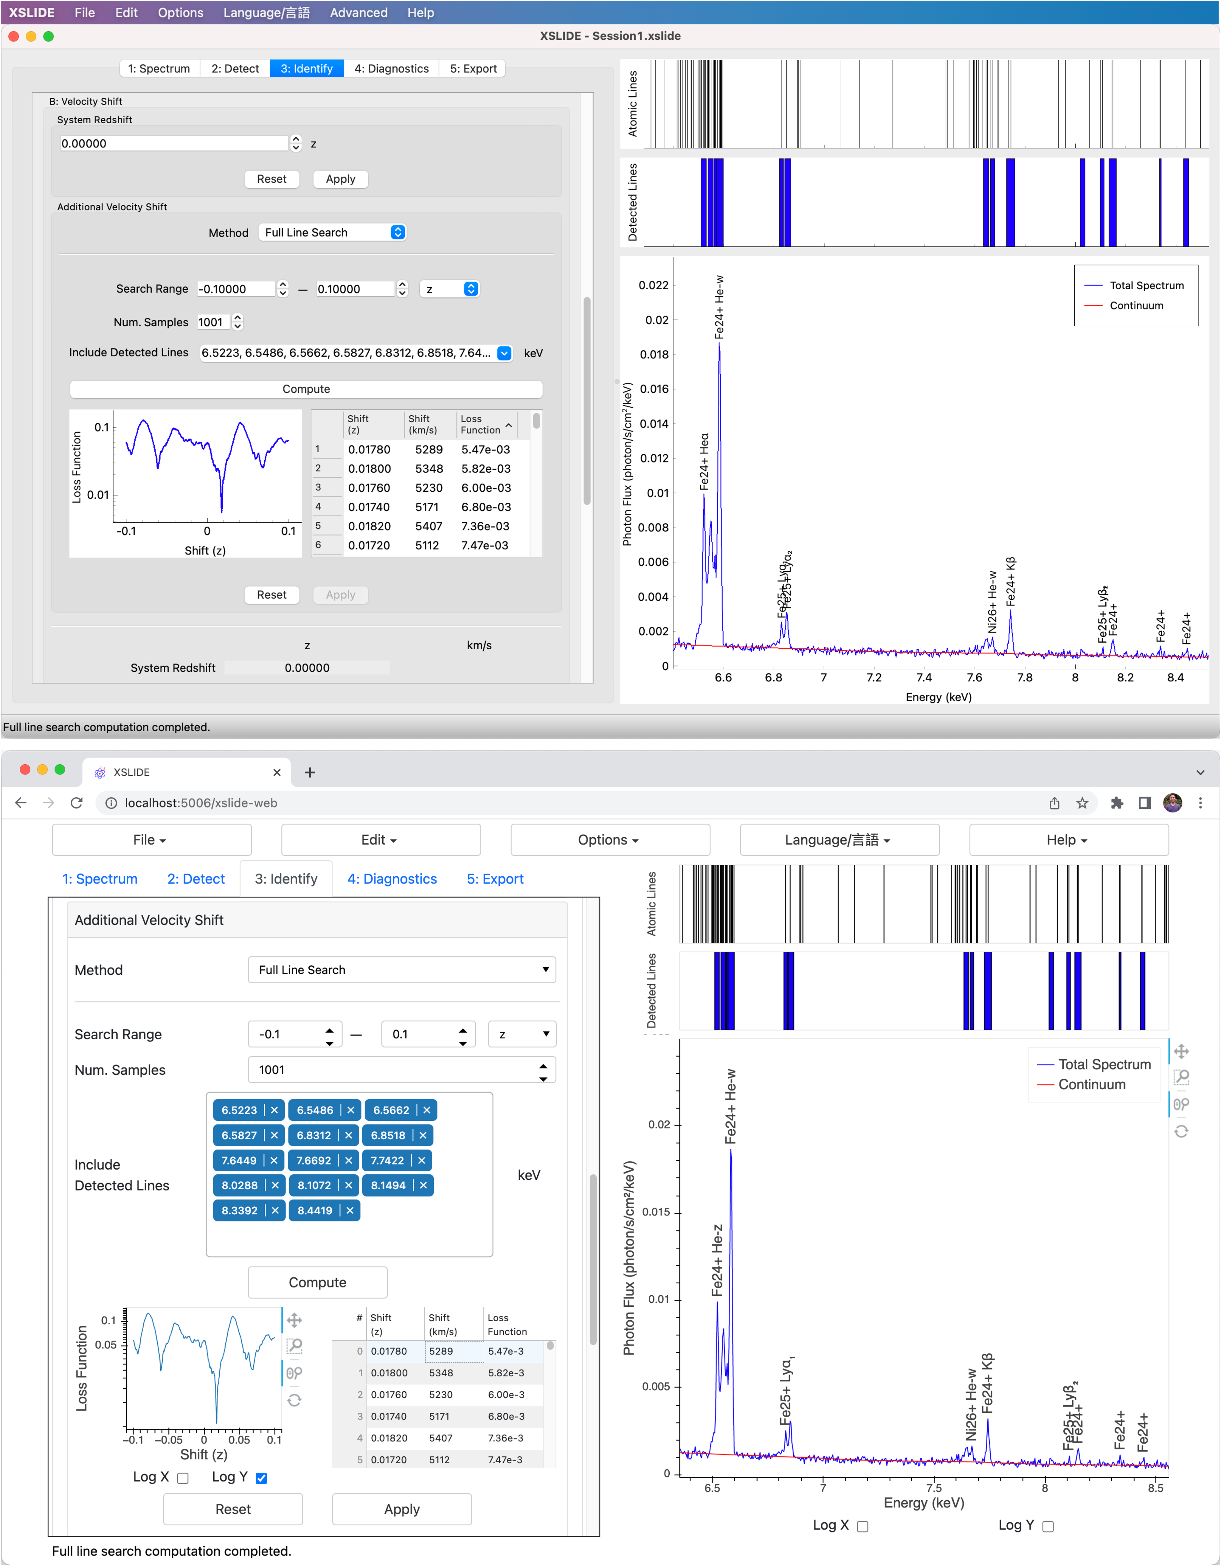Click Apply under System Redshift in desktop

pos(340,179)
